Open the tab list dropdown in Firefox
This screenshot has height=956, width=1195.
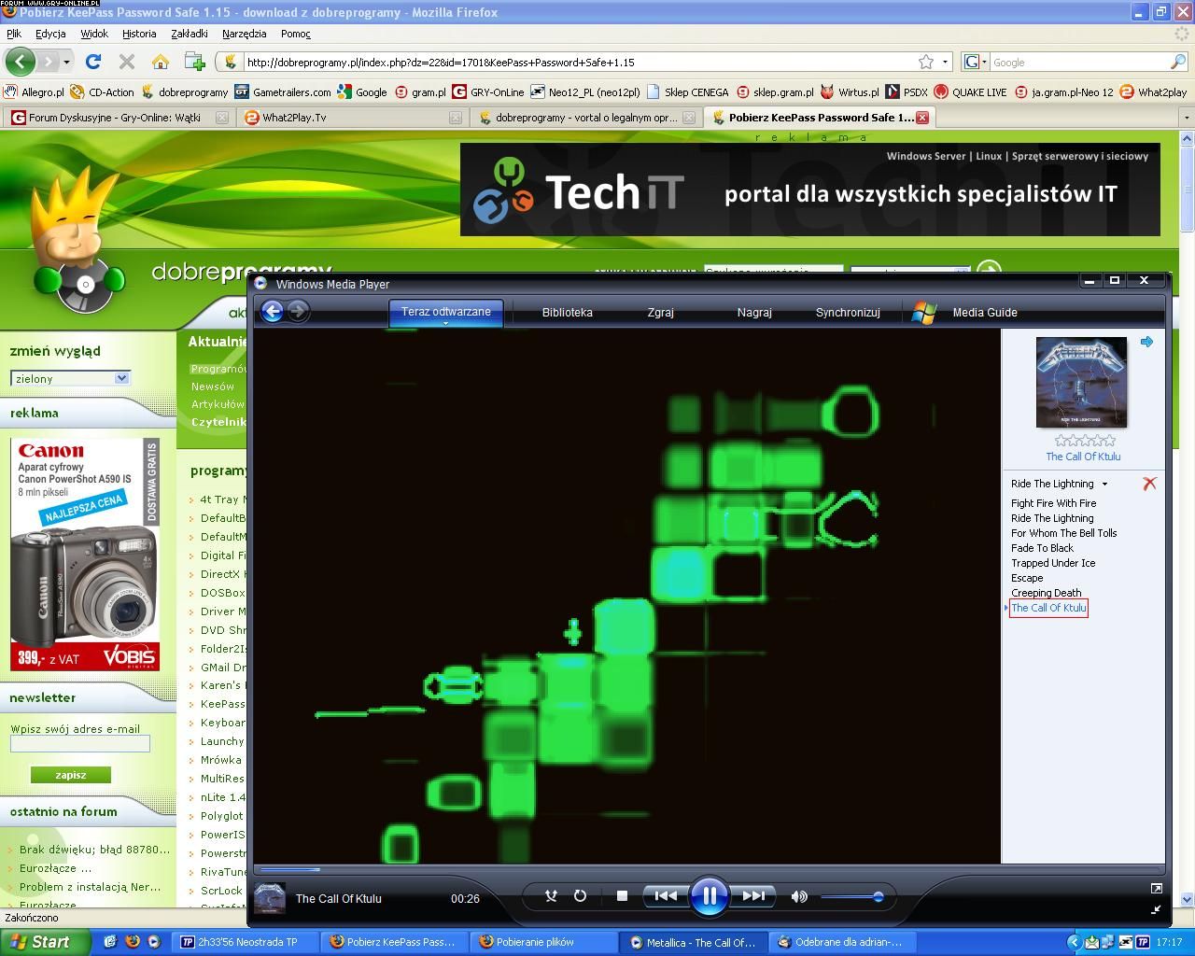pos(1187,118)
